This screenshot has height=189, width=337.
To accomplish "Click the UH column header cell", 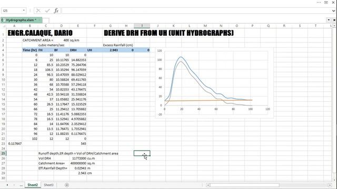I will tap(95, 50).
